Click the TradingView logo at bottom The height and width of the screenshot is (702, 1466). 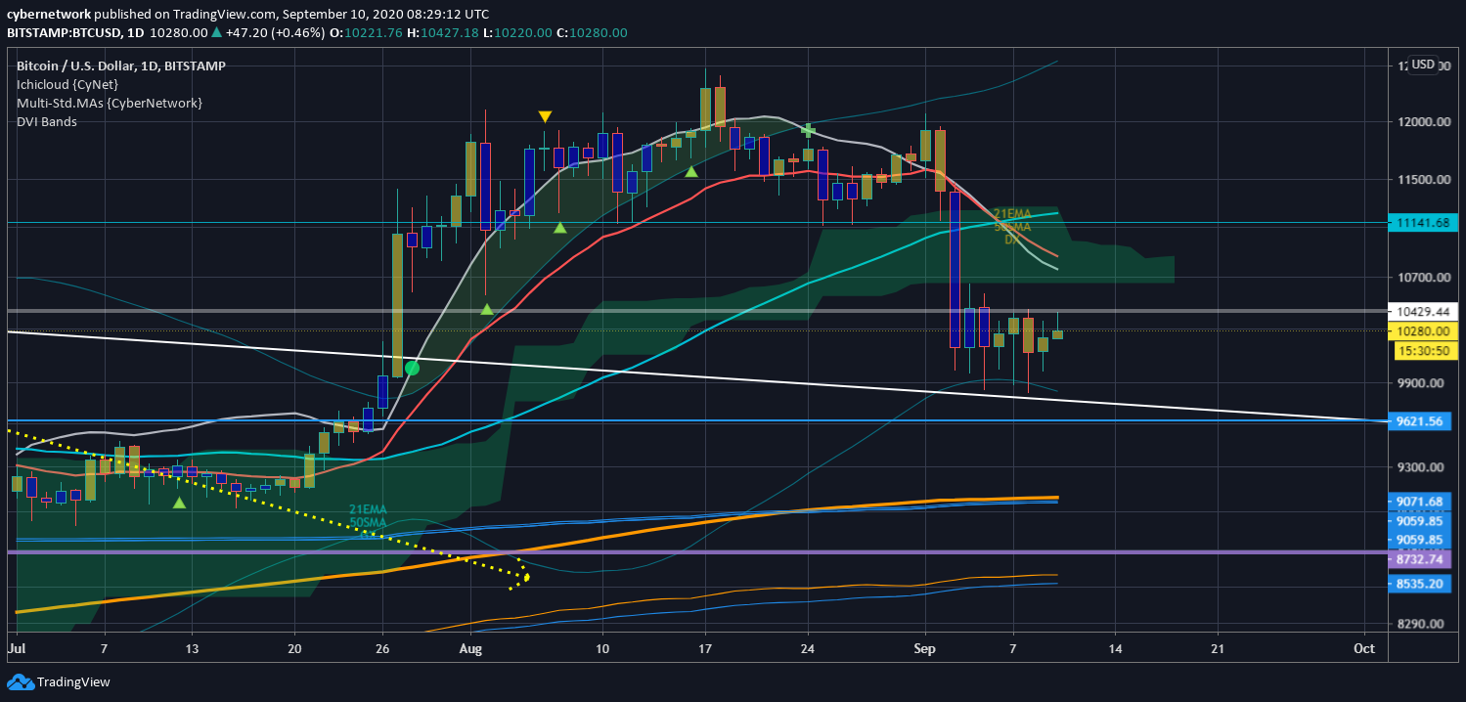click(x=61, y=681)
